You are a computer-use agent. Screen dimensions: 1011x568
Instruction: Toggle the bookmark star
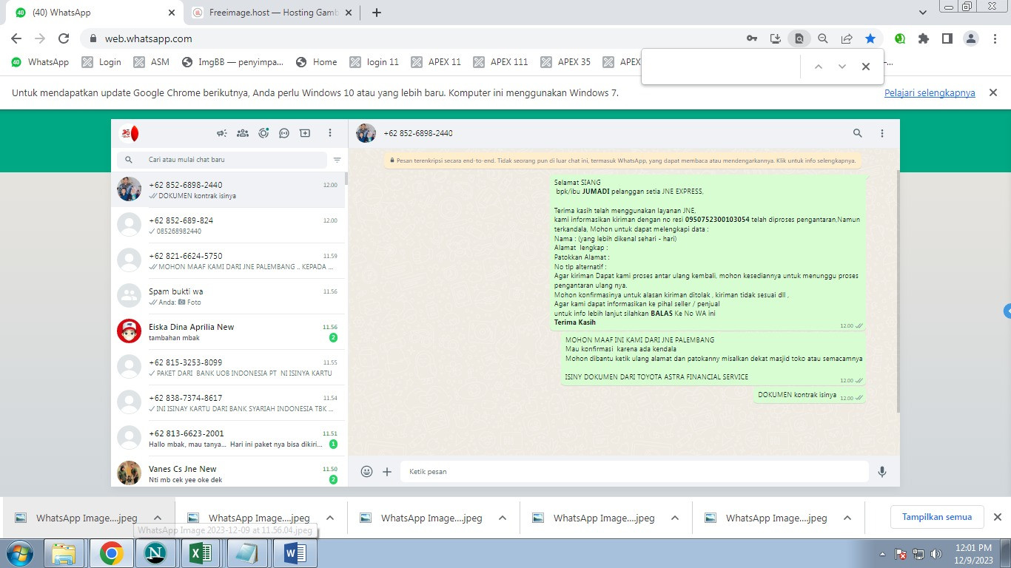(x=870, y=38)
